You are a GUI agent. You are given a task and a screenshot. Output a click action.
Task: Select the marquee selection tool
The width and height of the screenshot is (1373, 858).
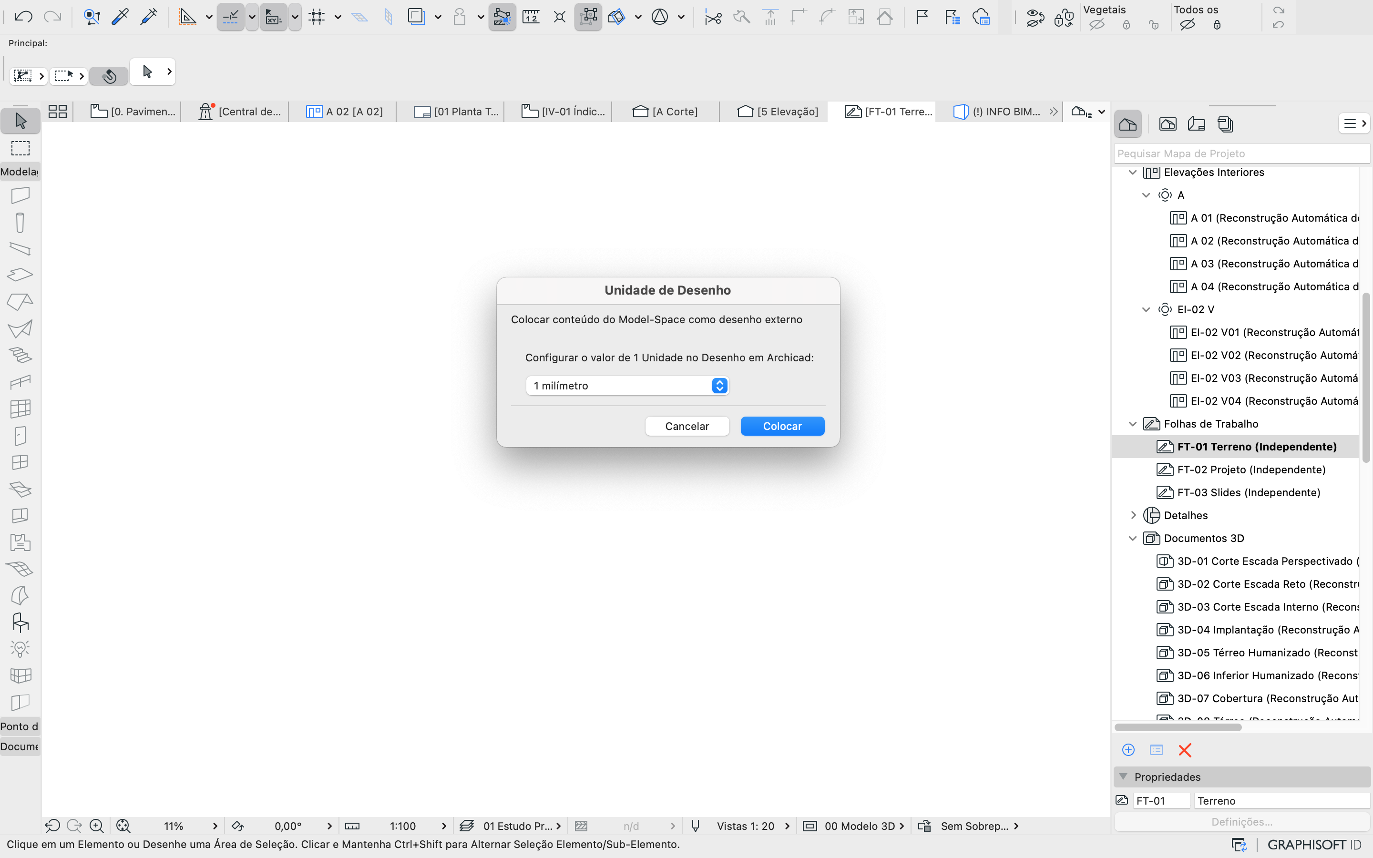[x=20, y=148]
